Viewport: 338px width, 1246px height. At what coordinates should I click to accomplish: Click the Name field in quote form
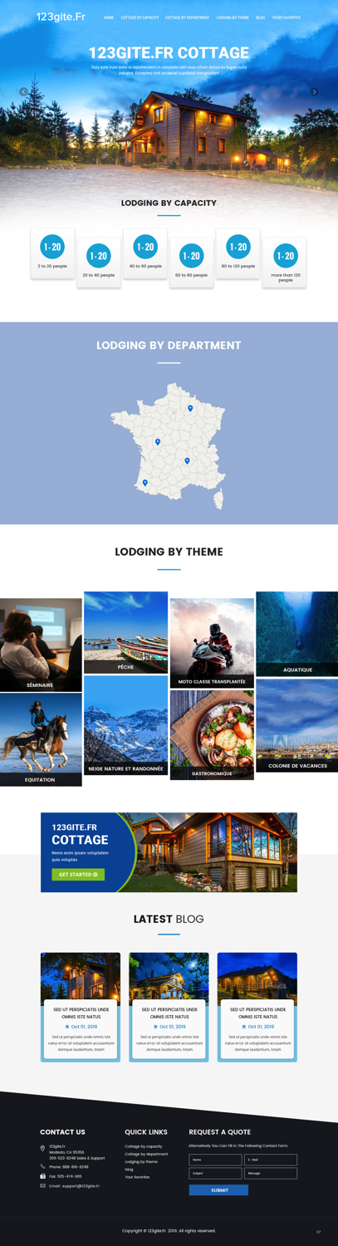tap(215, 1160)
